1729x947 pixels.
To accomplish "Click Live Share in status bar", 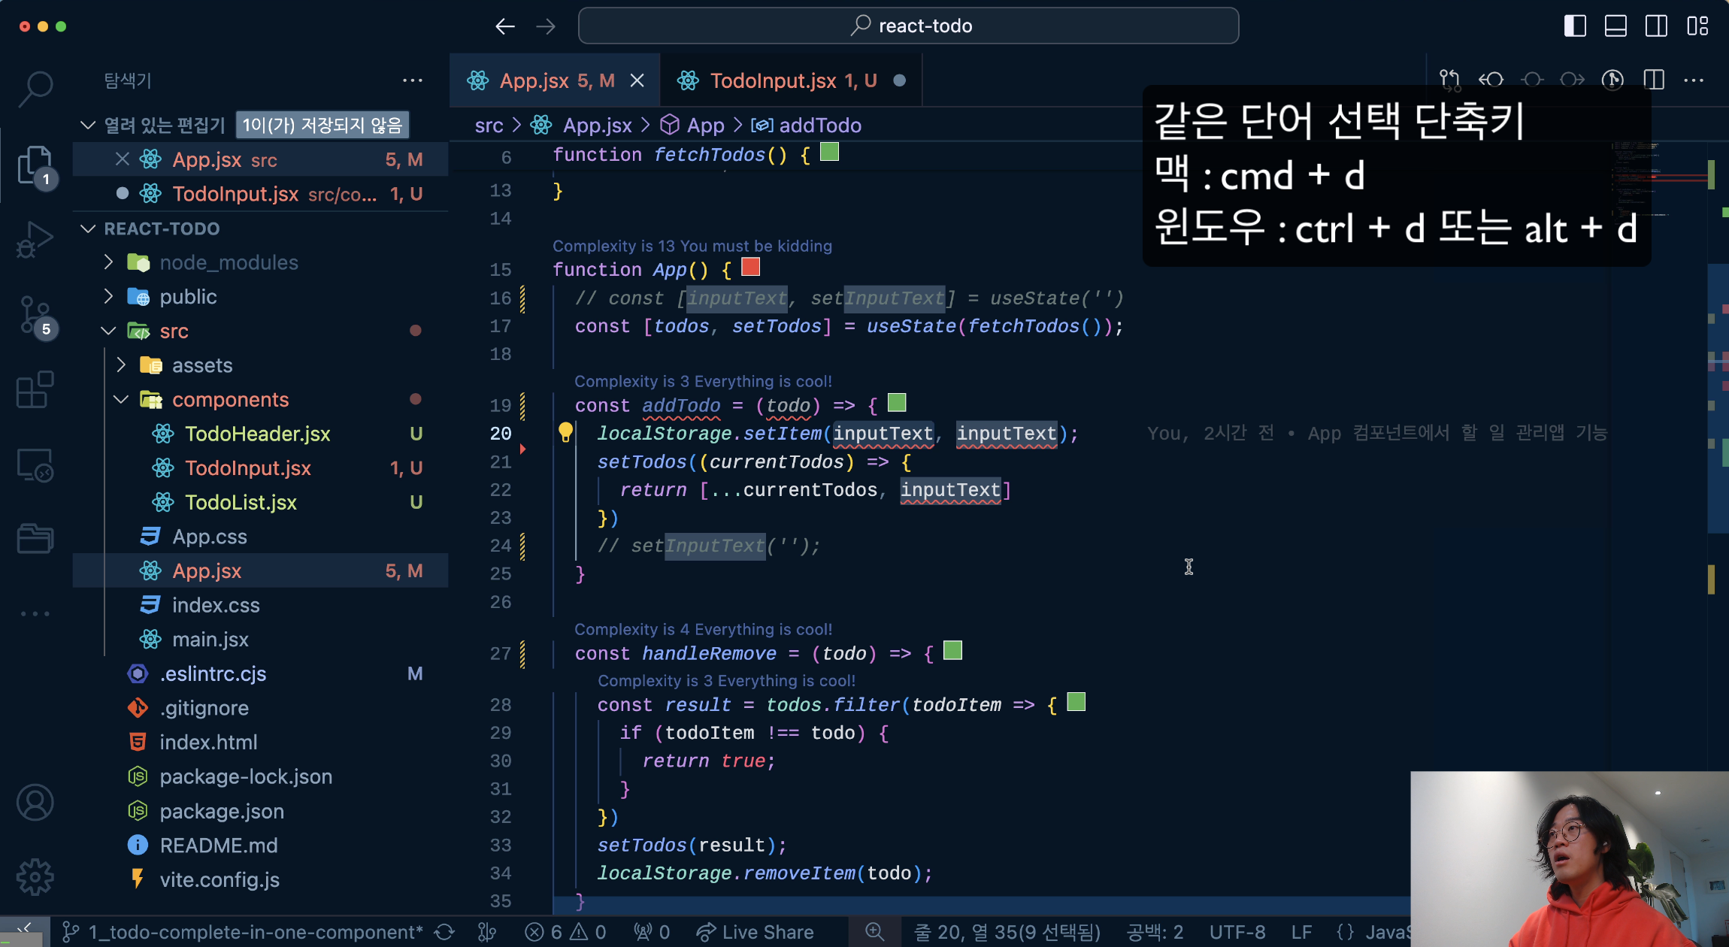I will 755,932.
